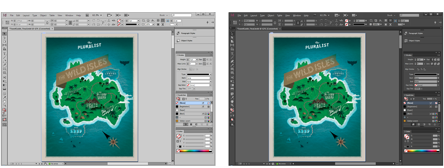Open the Layout menu in light window
The width and height of the screenshot is (444, 168).
26,15
